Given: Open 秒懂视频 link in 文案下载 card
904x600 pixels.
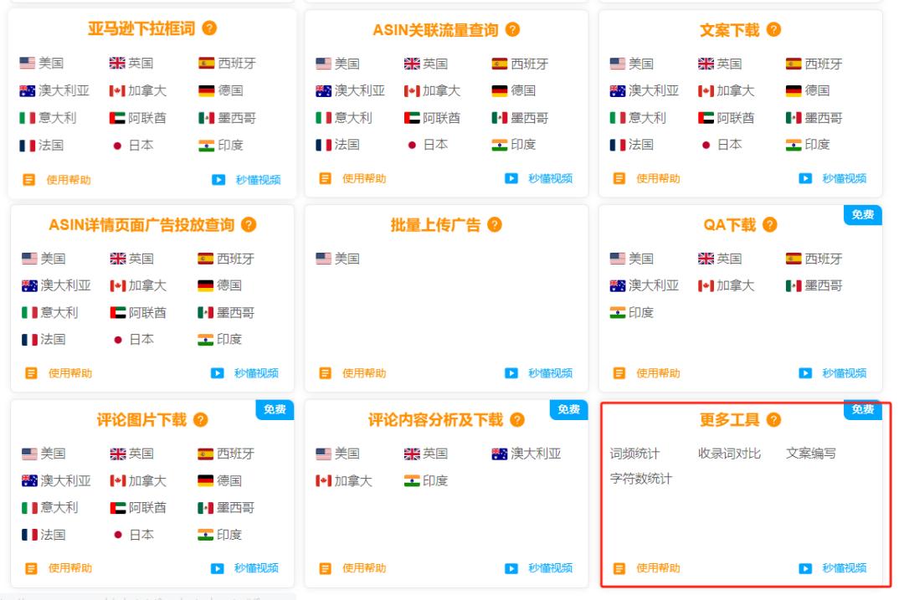Looking at the screenshot, I should click(844, 179).
